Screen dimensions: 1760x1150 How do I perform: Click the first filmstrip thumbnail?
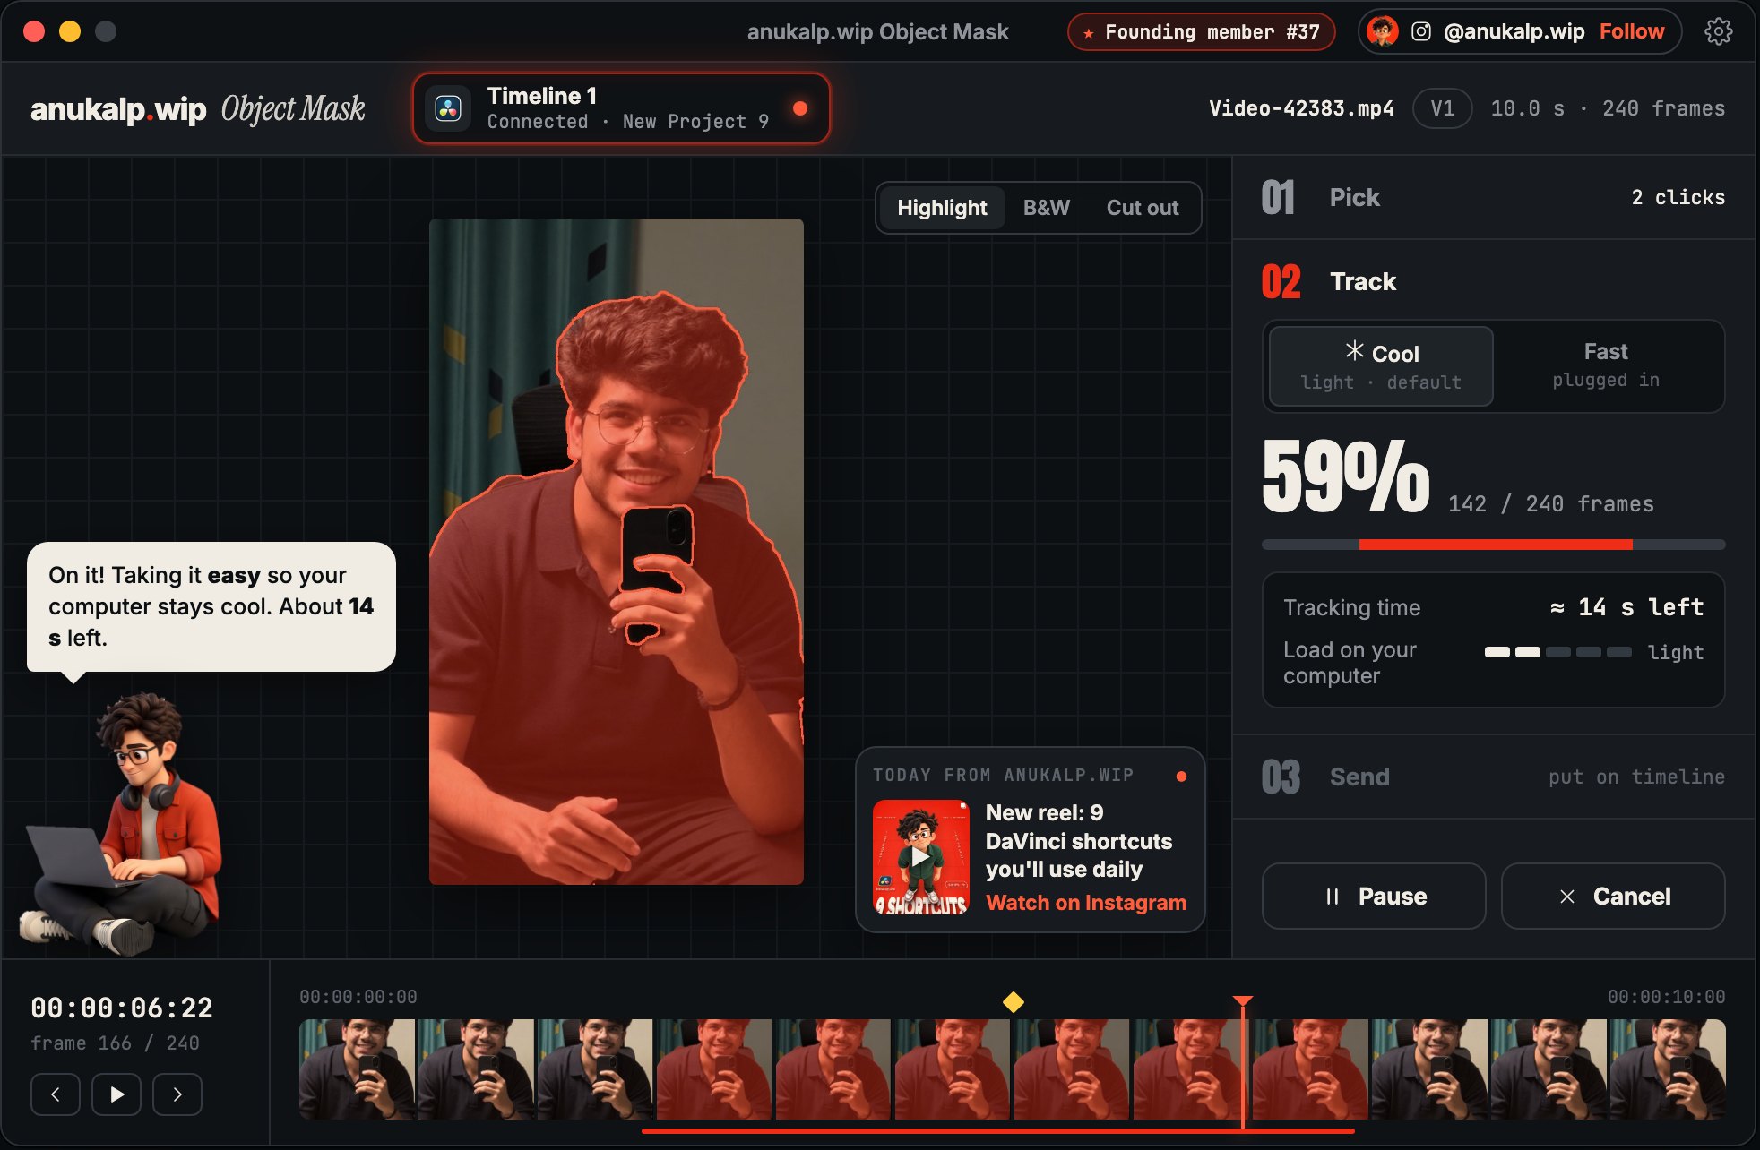click(357, 1068)
